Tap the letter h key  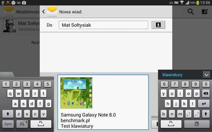pos(168,104)
